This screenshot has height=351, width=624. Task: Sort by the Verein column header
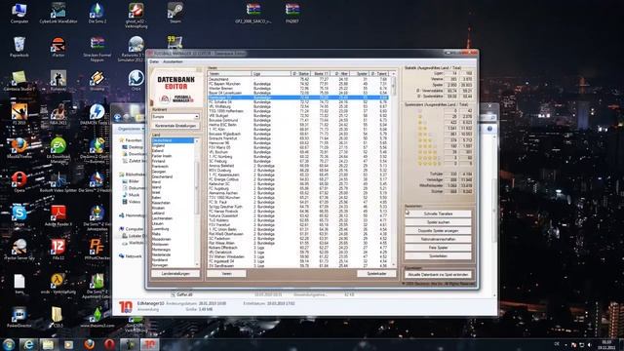[229, 74]
